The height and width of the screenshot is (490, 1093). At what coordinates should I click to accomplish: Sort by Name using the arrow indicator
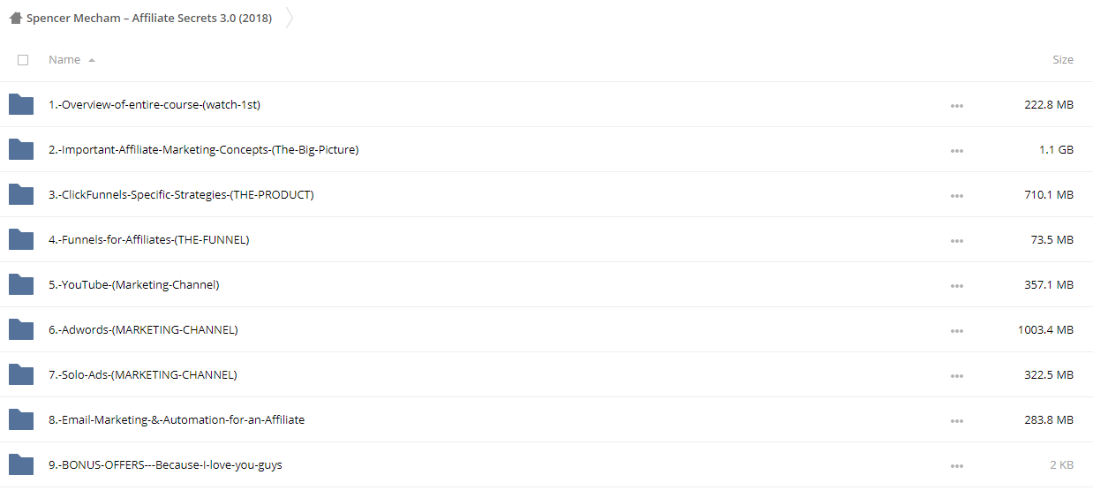pyautogui.click(x=92, y=60)
